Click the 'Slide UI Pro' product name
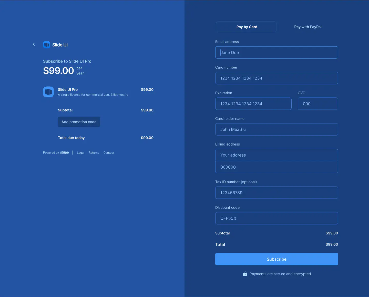 click(x=68, y=90)
